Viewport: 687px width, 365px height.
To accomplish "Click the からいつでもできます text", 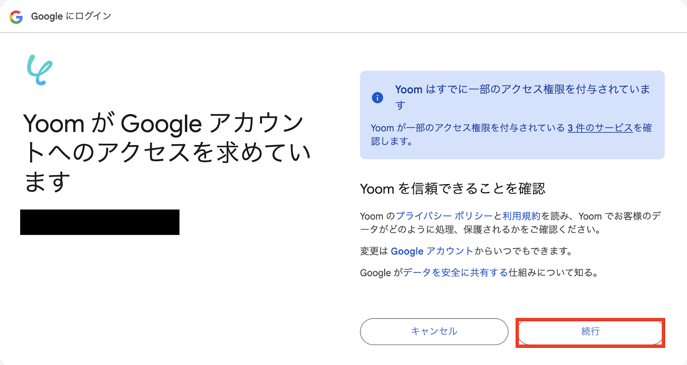I will coord(523,251).
